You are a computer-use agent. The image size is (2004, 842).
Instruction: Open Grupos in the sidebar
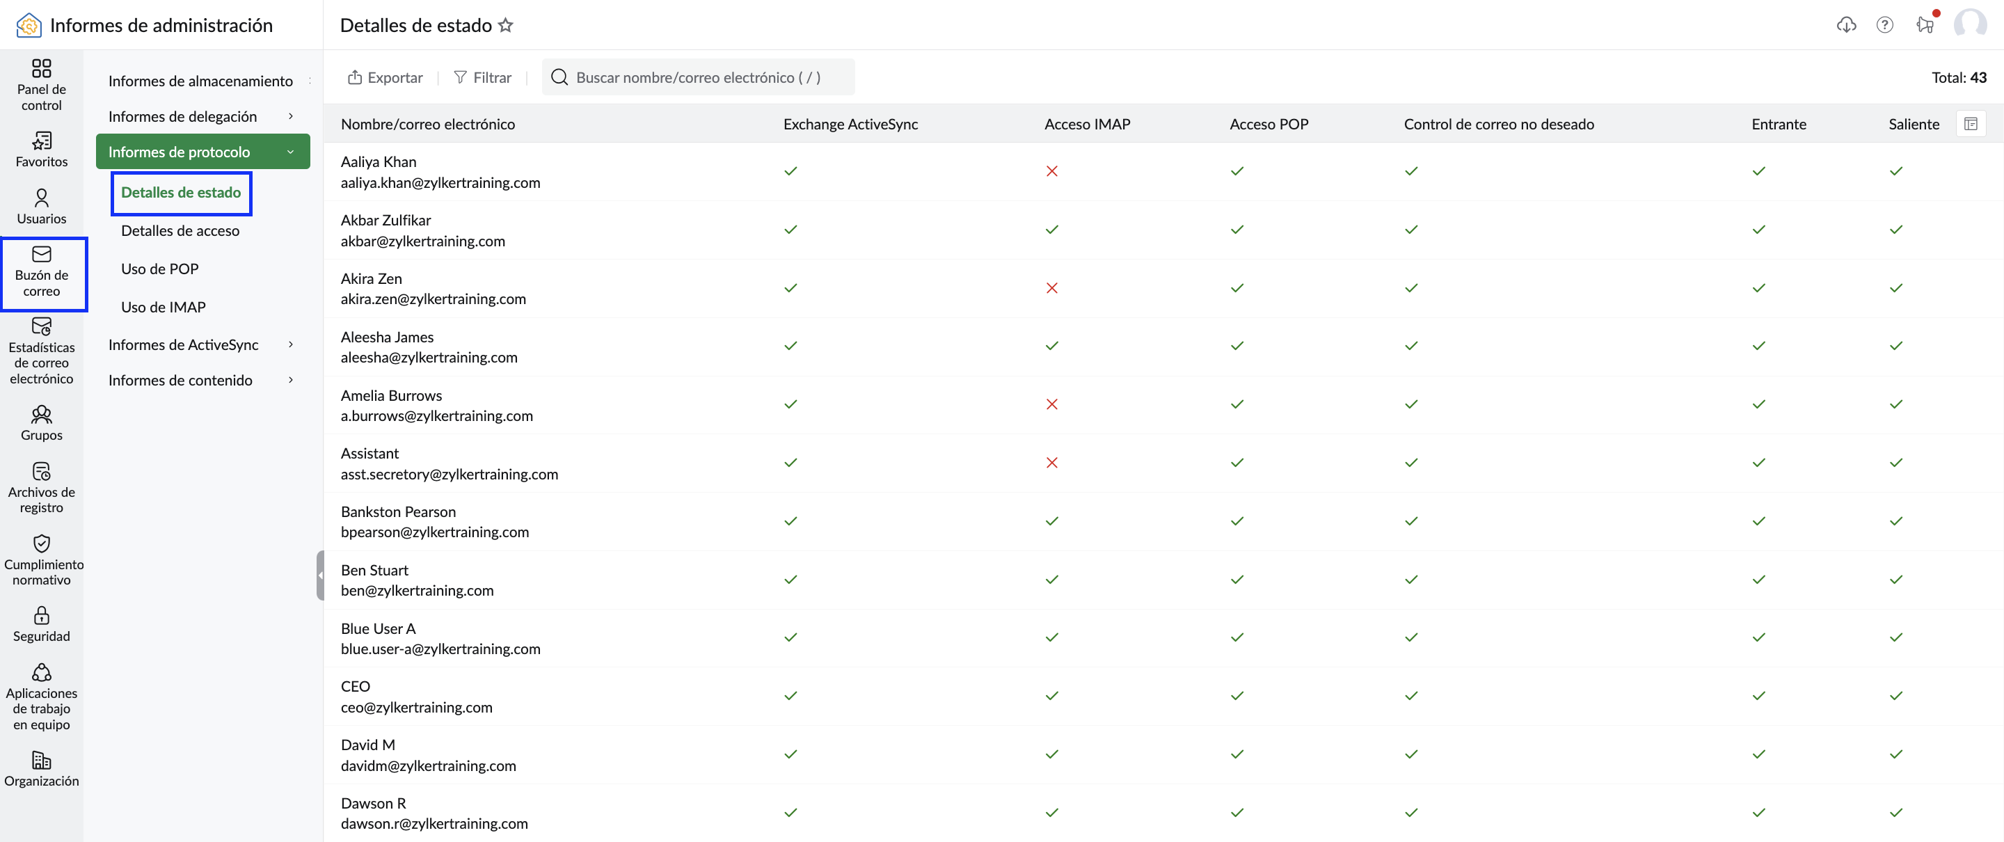point(41,422)
